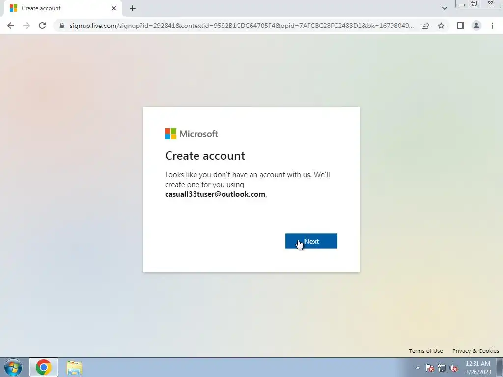503x377 pixels.
Task: Show hidden system tray icons
Action: (418, 368)
